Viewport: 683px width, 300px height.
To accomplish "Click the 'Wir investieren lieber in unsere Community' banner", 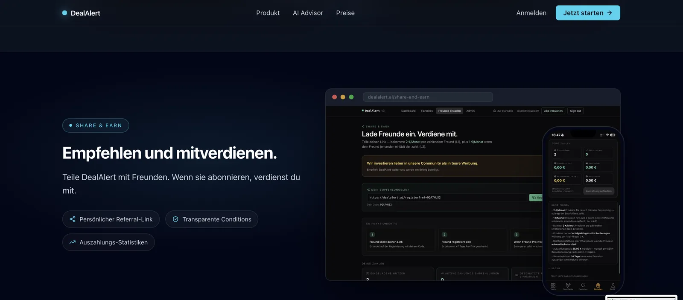I will pyautogui.click(x=452, y=166).
